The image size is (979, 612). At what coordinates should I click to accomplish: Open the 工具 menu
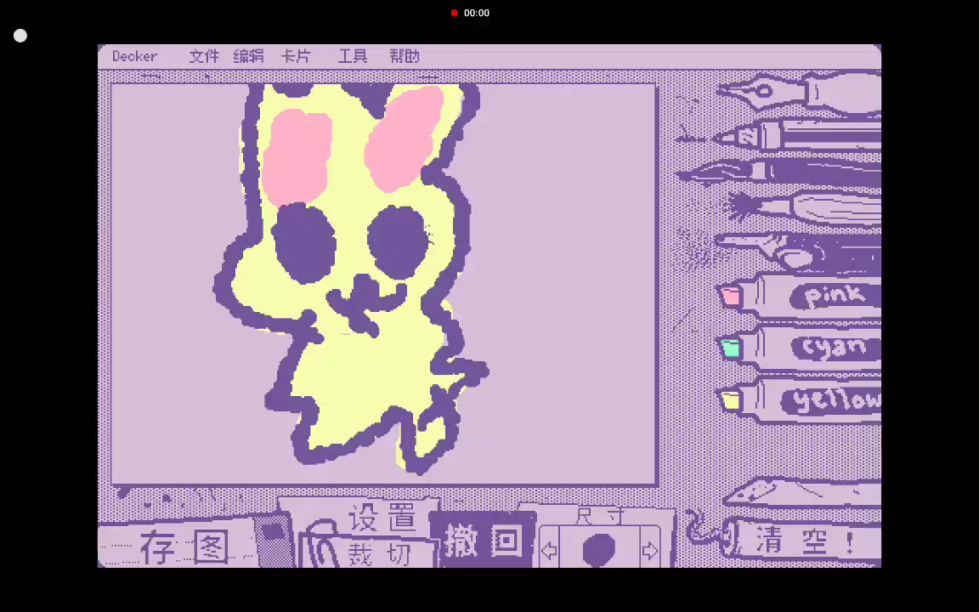point(353,56)
